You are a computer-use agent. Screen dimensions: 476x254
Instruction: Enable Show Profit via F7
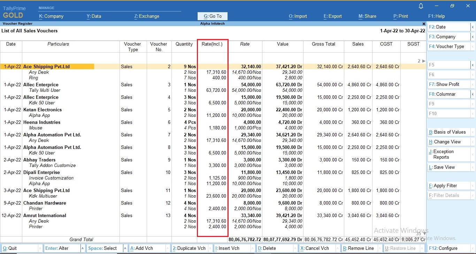pos(446,84)
